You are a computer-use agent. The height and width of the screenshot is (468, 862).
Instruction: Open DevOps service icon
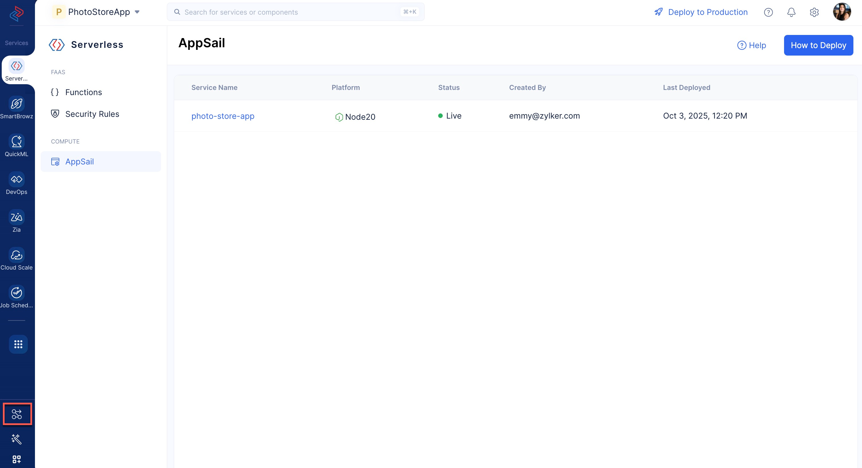[16, 180]
